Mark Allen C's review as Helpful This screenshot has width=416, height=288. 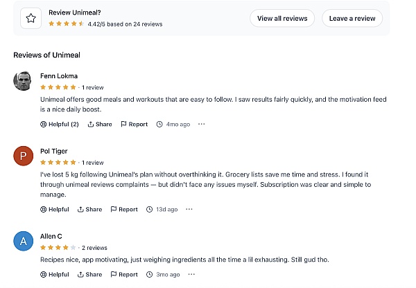(x=55, y=275)
